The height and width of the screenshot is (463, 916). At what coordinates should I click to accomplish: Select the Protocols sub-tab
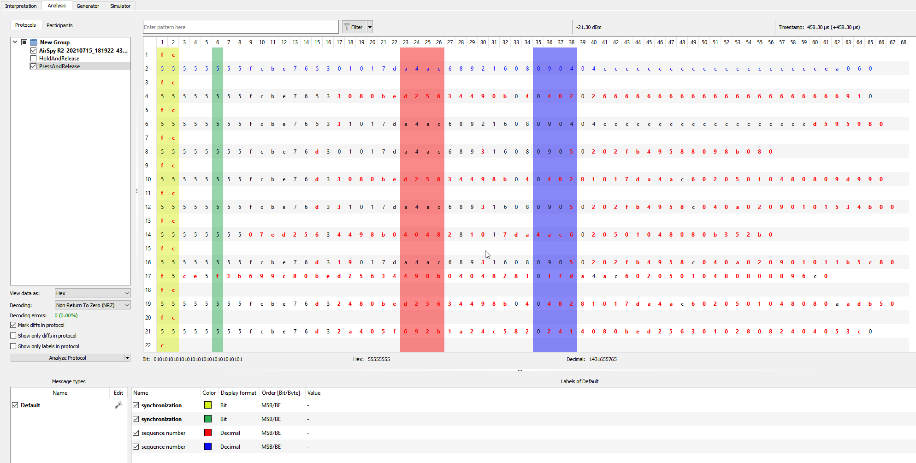(25, 25)
